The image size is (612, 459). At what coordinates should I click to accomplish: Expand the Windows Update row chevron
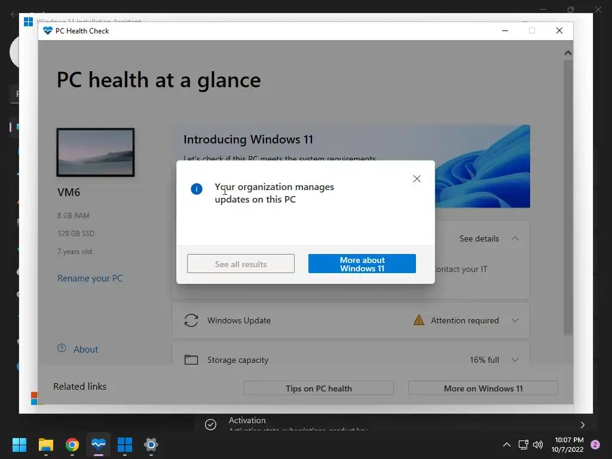[515, 320]
